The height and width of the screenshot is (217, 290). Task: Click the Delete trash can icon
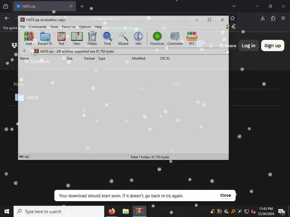pos(92,38)
